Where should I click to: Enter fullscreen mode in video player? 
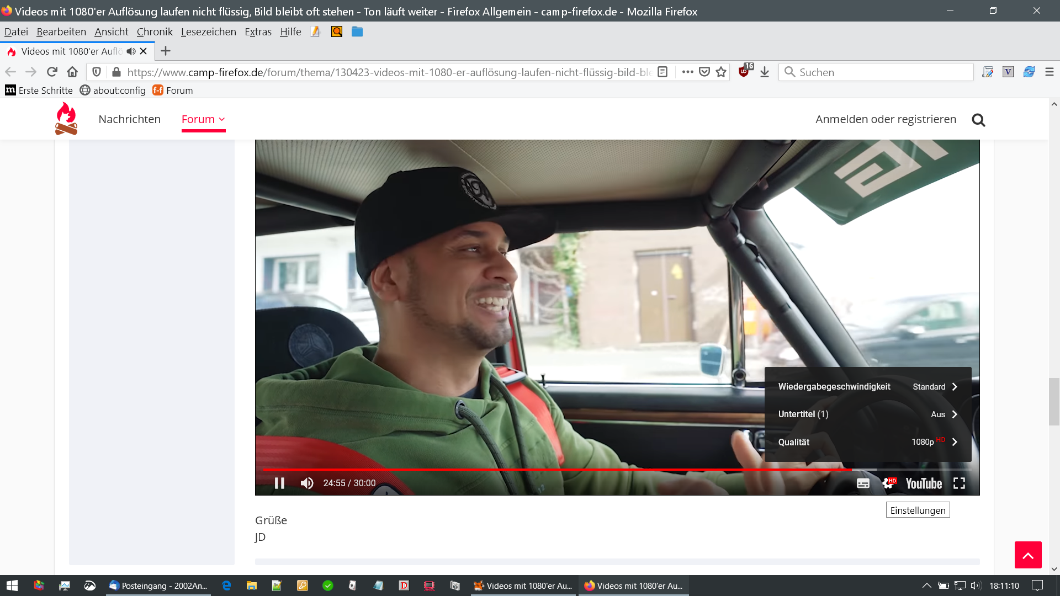(x=959, y=483)
